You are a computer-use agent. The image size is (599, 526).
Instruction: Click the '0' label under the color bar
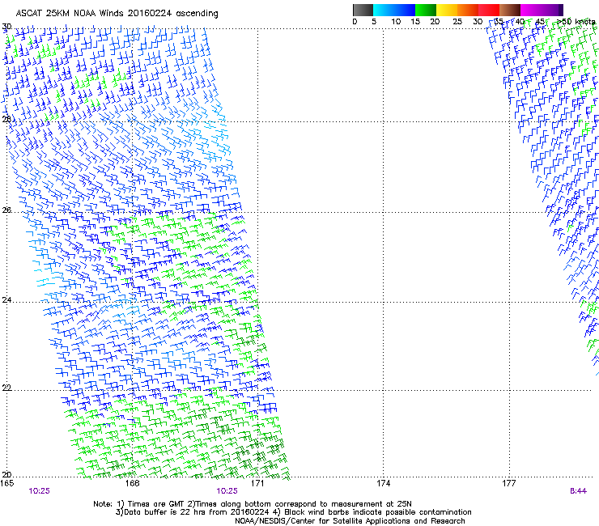[x=355, y=22]
